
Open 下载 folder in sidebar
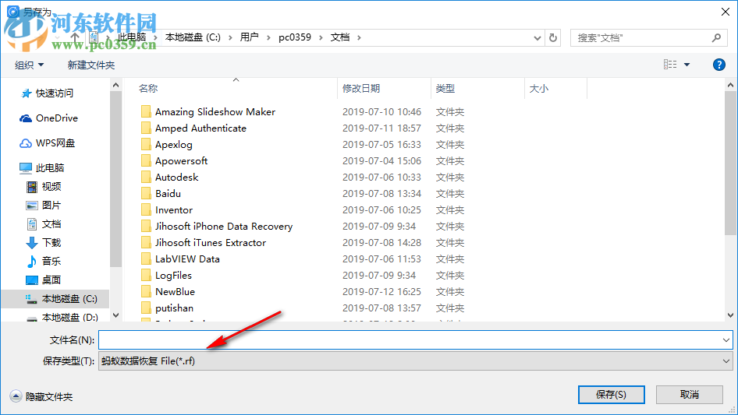click(x=44, y=242)
